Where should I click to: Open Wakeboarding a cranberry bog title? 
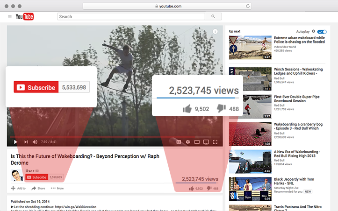(x=298, y=126)
